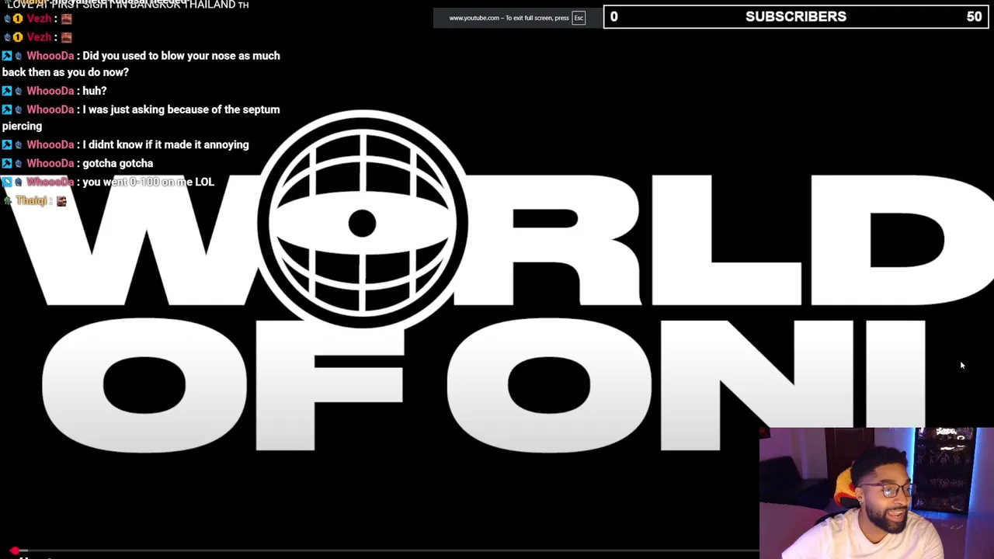994x559 pixels.
Task: Click WhoooDa username on 'gotcha gotcha' message
Action: tap(50, 163)
